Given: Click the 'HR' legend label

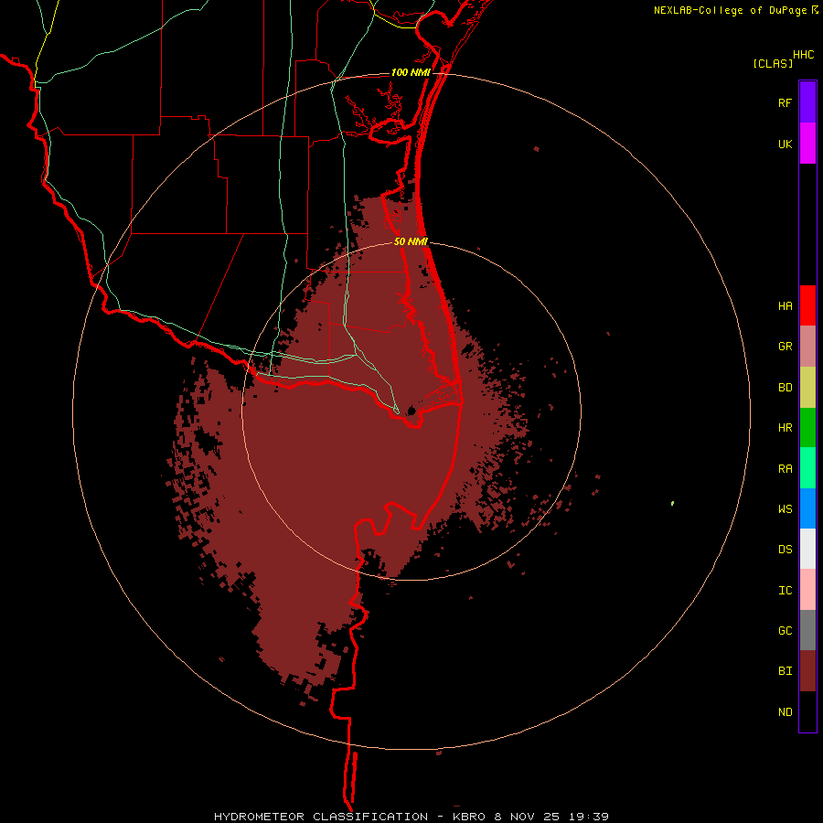Looking at the screenshot, I should (x=786, y=428).
